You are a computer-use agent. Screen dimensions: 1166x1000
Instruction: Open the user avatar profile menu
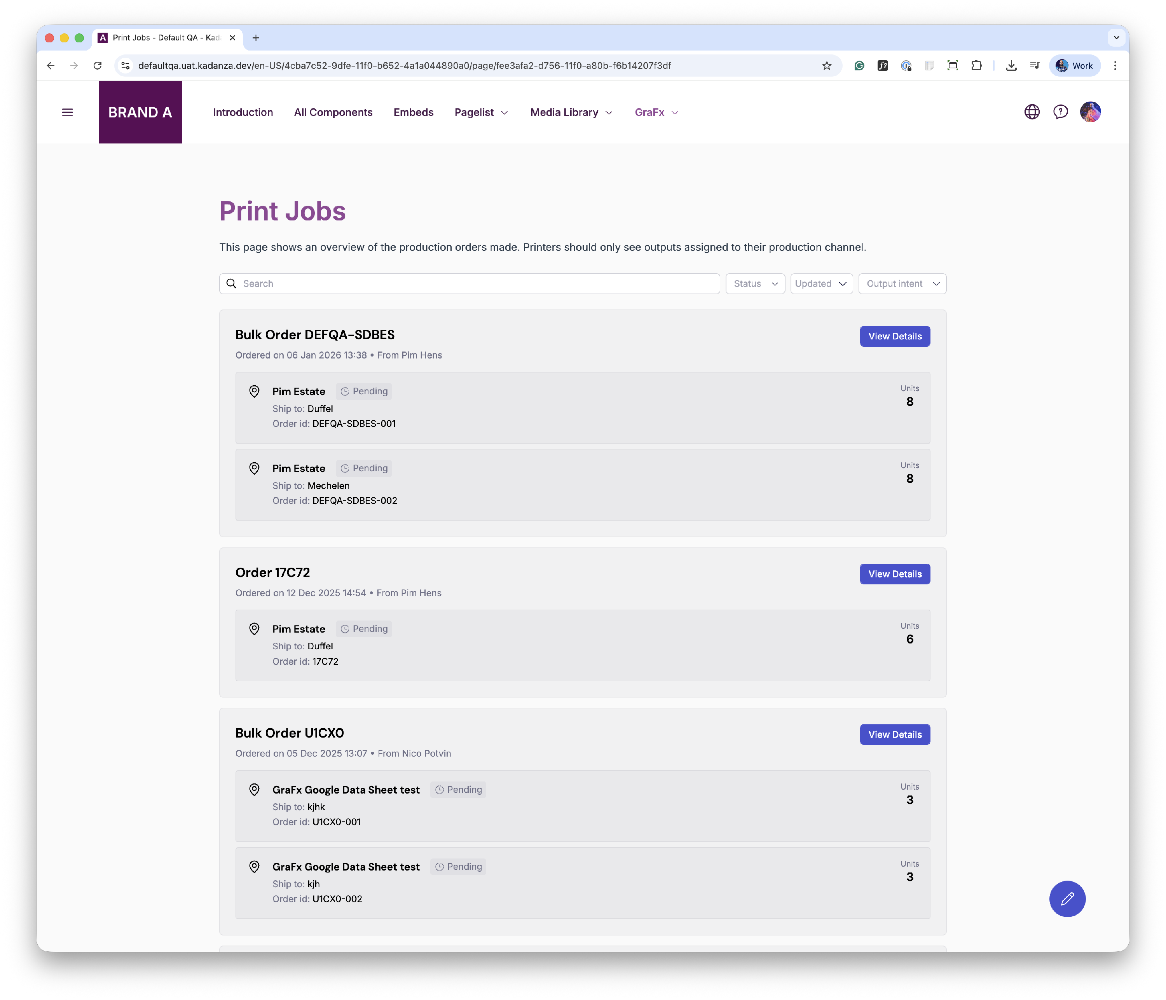tap(1090, 112)
